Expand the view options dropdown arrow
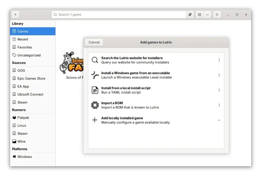Viewport: 262px width, 175px height. click(x=208, y=15)
